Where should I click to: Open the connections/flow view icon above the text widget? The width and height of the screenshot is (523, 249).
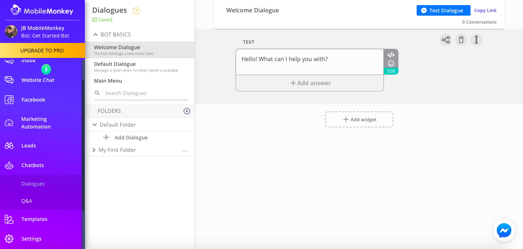pyautogui.click(x=446, y=40)
